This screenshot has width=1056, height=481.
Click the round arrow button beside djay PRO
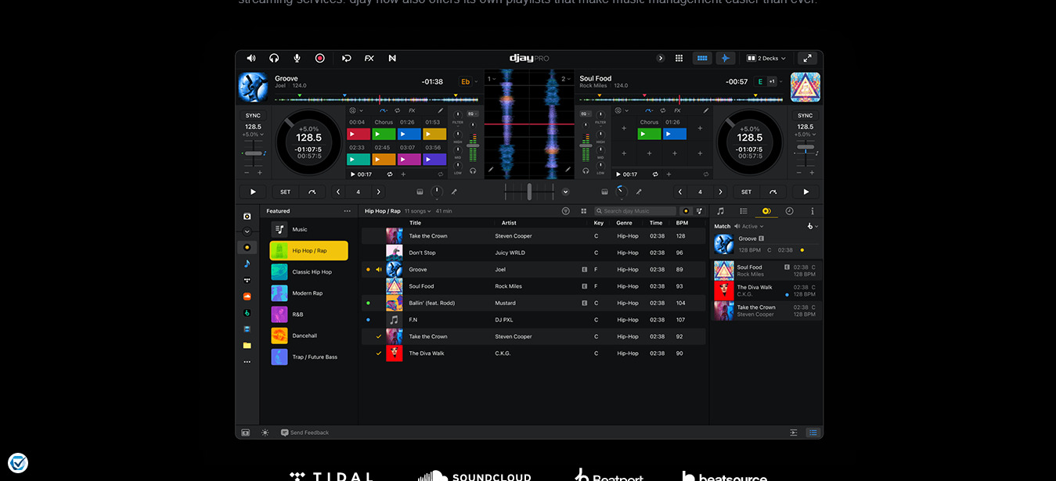pyautogui.click(x=660, y=58)
